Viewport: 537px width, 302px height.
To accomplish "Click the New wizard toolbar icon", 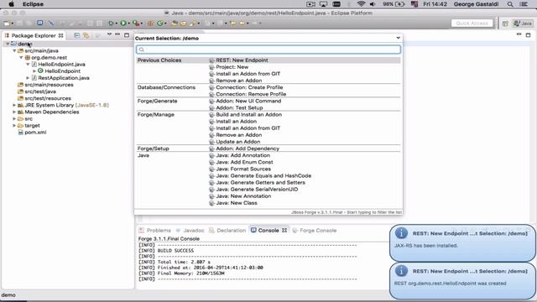I will pos(7,23).
